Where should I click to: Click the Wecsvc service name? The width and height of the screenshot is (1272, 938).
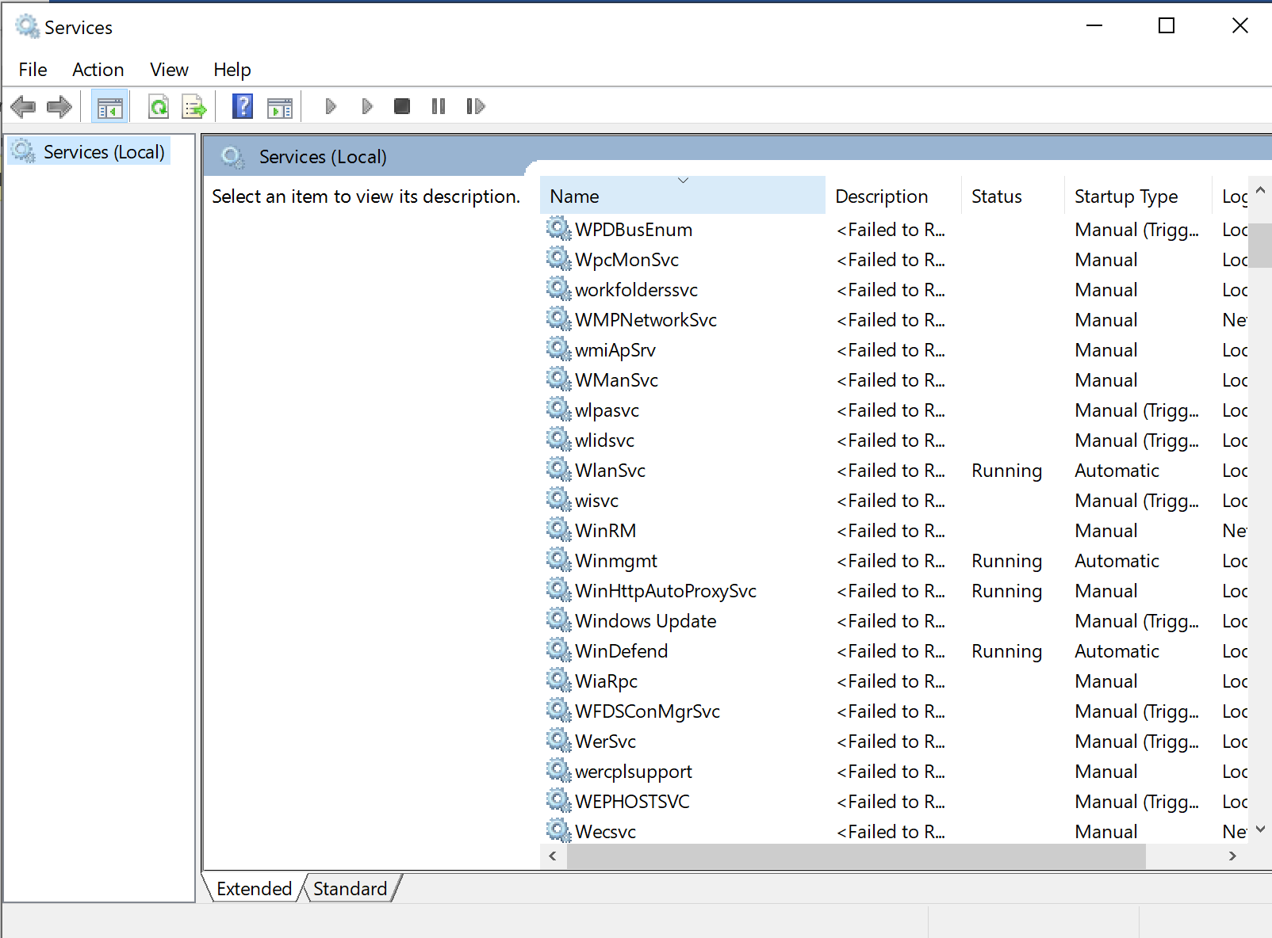pyautogui.click(x=606, y=832)
